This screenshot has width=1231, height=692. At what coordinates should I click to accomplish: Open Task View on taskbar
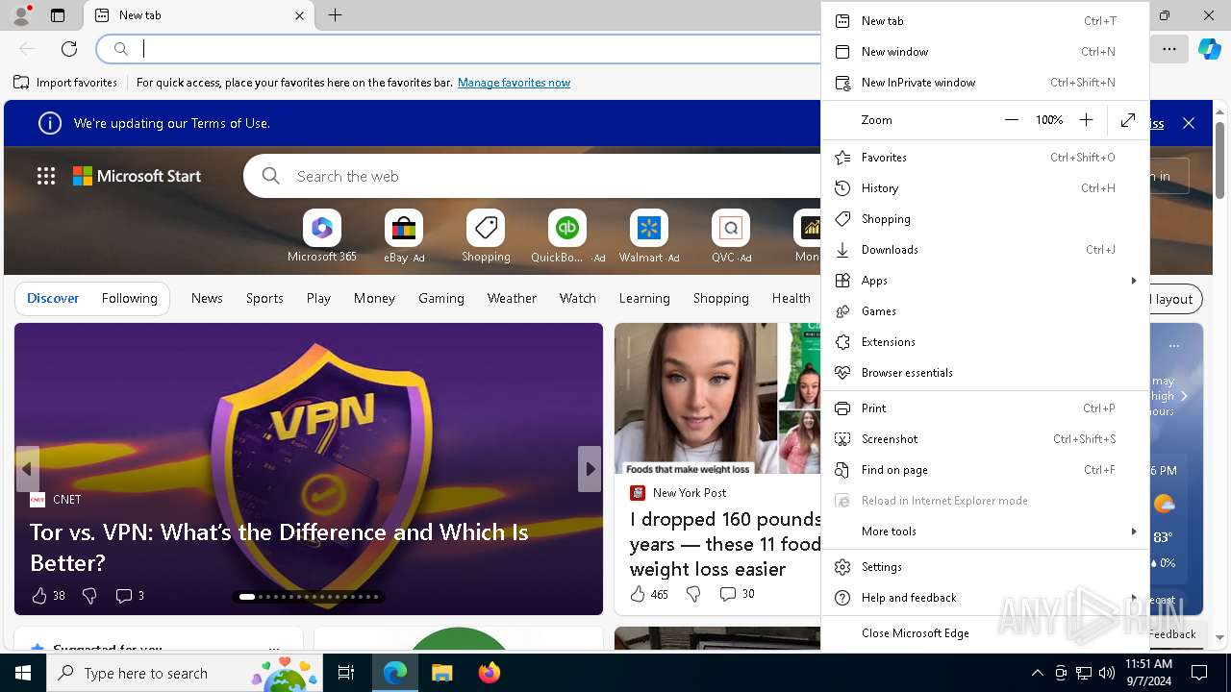tap(346, 673)
